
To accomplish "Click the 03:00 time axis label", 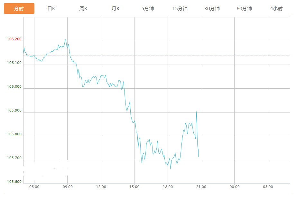I will (x=268, y=187).
